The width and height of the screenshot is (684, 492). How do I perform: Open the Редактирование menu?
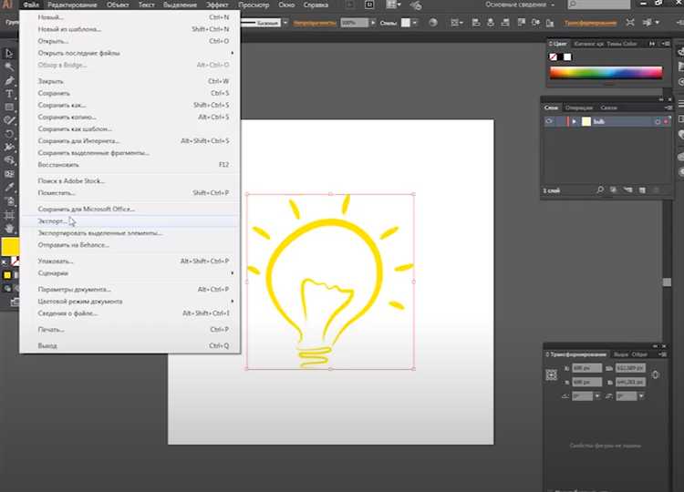(73, 5)
